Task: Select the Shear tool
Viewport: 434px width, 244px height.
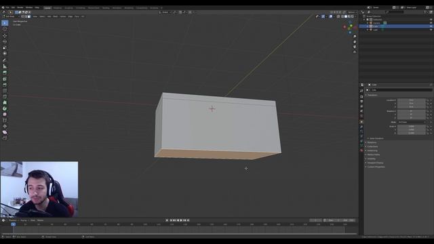Action: (5, 132)
